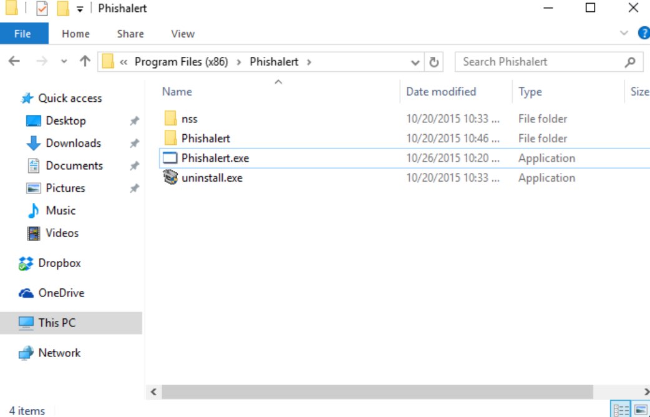The image size is (650, 417).
Task: Navigate to Program Files (x86) breadcrumb
Action: pos(181,62)
